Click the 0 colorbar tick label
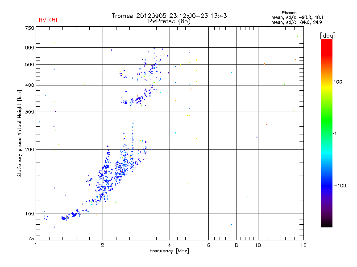The height and width of the screenshot is (267, 357). (335, 134)
